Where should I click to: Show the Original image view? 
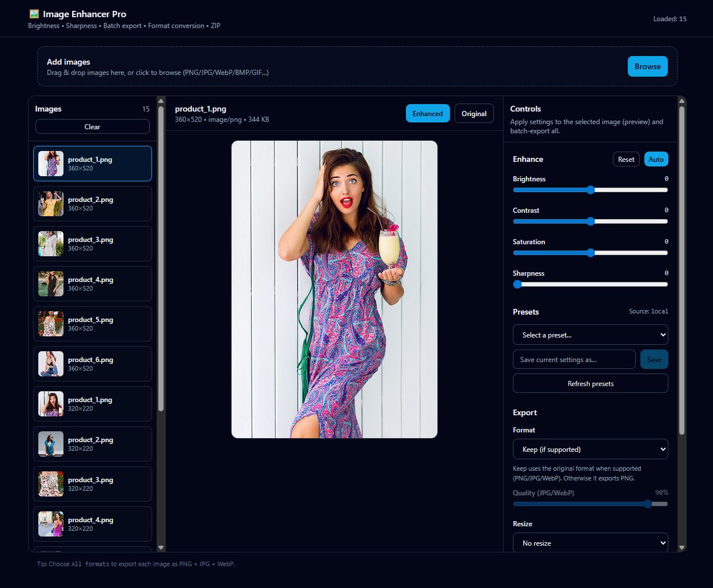pyautogui.click(x=474, y=113)
